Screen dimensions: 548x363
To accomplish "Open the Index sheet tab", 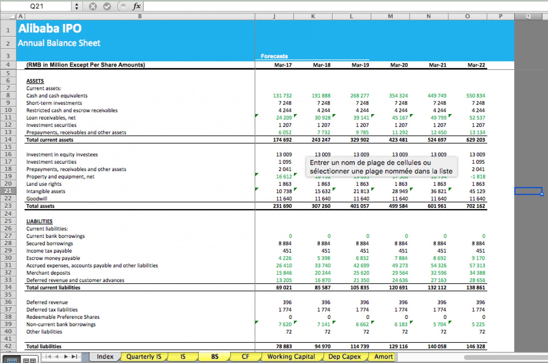I will click(105, 356).
